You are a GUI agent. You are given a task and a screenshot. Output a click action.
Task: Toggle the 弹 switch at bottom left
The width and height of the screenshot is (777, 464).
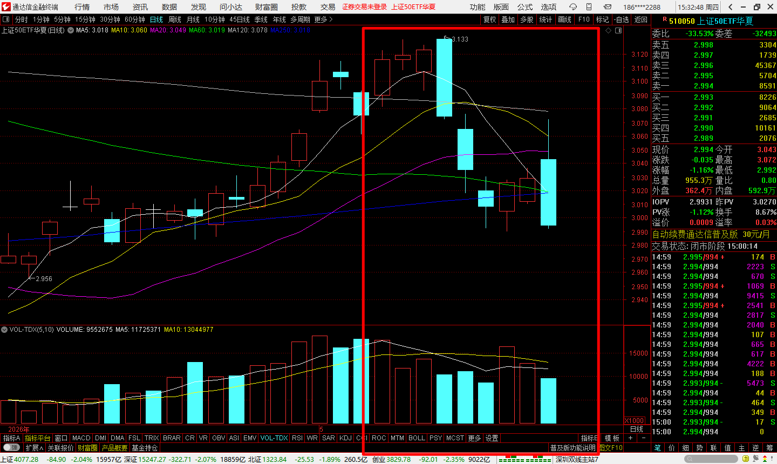[x=11, y=448]
